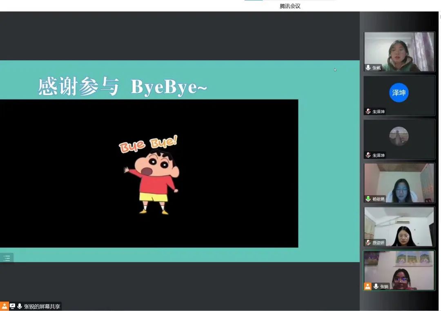Click the slide heading 感谢参与
This screenshot has width=441, height=311.
coord(78,87)
